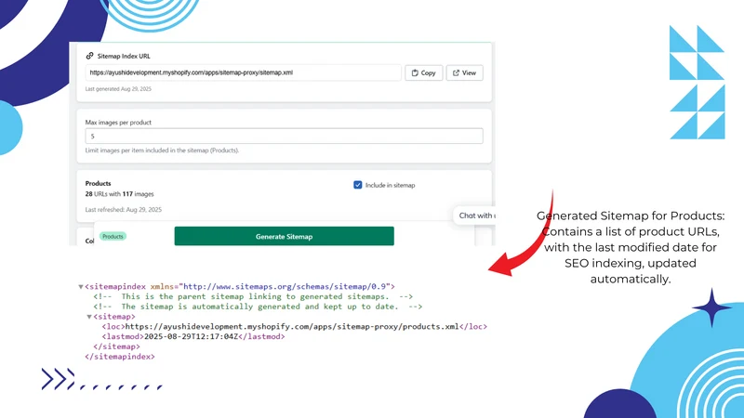The height and width of the screenshot is (418, 744).
Task: Click the closing </sitemap> tag line
Action: [117, 346]
